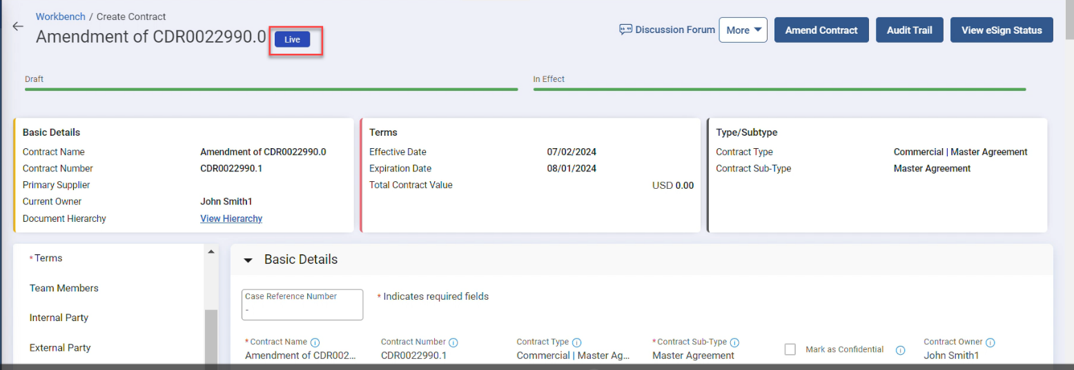Image resolution: width=1074 pixels, height=370 pixels.
Task: Enable the Mark as Confidential checkbox
Action: coord(790,349)
